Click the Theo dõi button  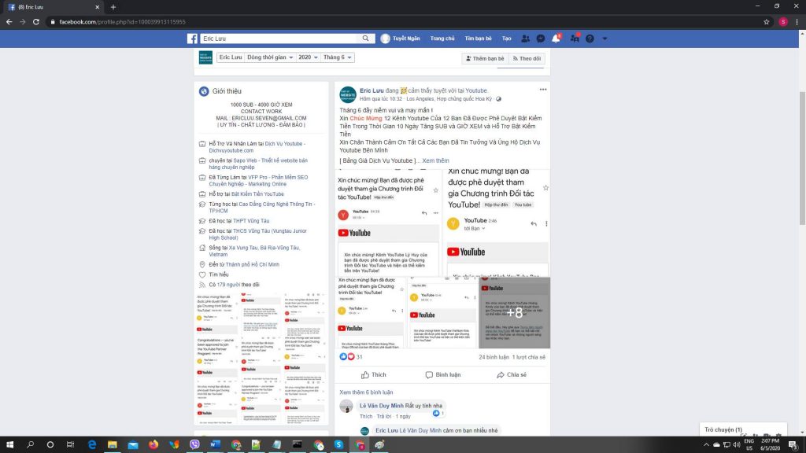pyautogui.click(x=527, y=58)
